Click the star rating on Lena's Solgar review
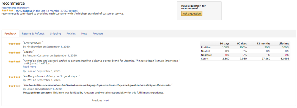 coord(14,62)
